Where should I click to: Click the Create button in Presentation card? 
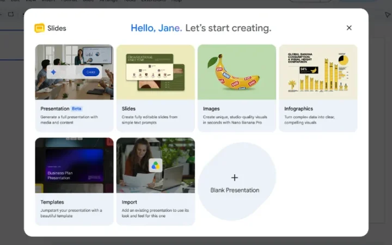click(x=91, y=72)
